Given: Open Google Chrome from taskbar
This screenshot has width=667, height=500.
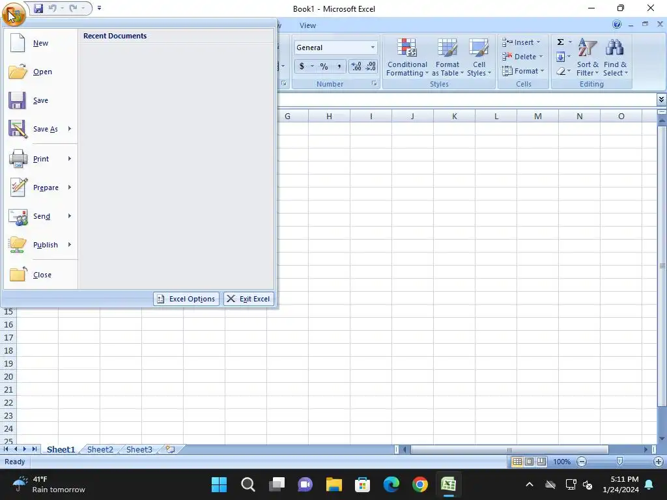Looking at the screenshot, I should (x=420, y=484).
